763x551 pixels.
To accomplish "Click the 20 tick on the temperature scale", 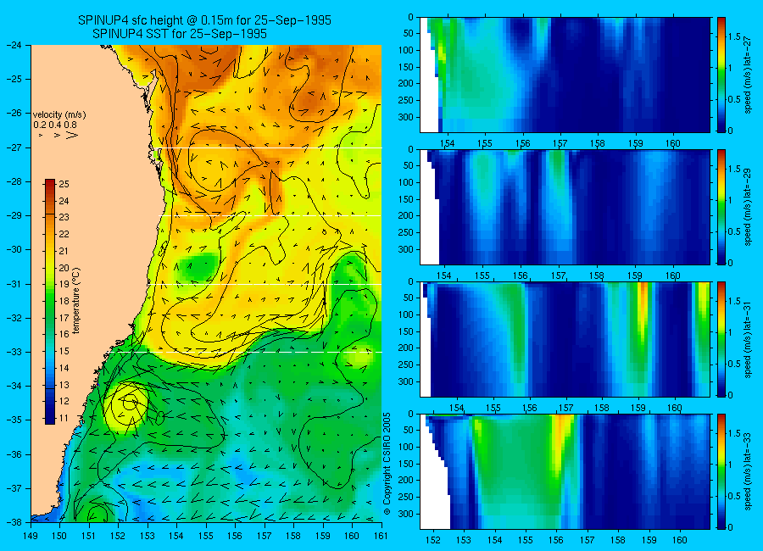I will 64,268.
